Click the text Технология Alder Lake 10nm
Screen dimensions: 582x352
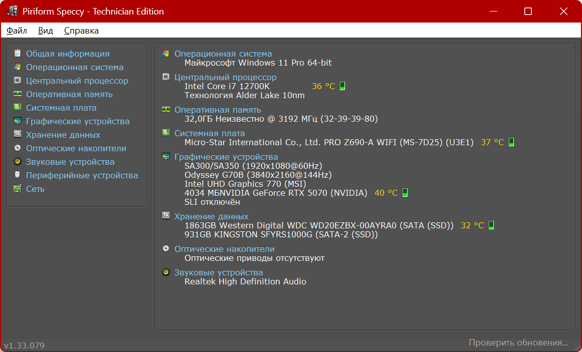(x=245, y=95)
